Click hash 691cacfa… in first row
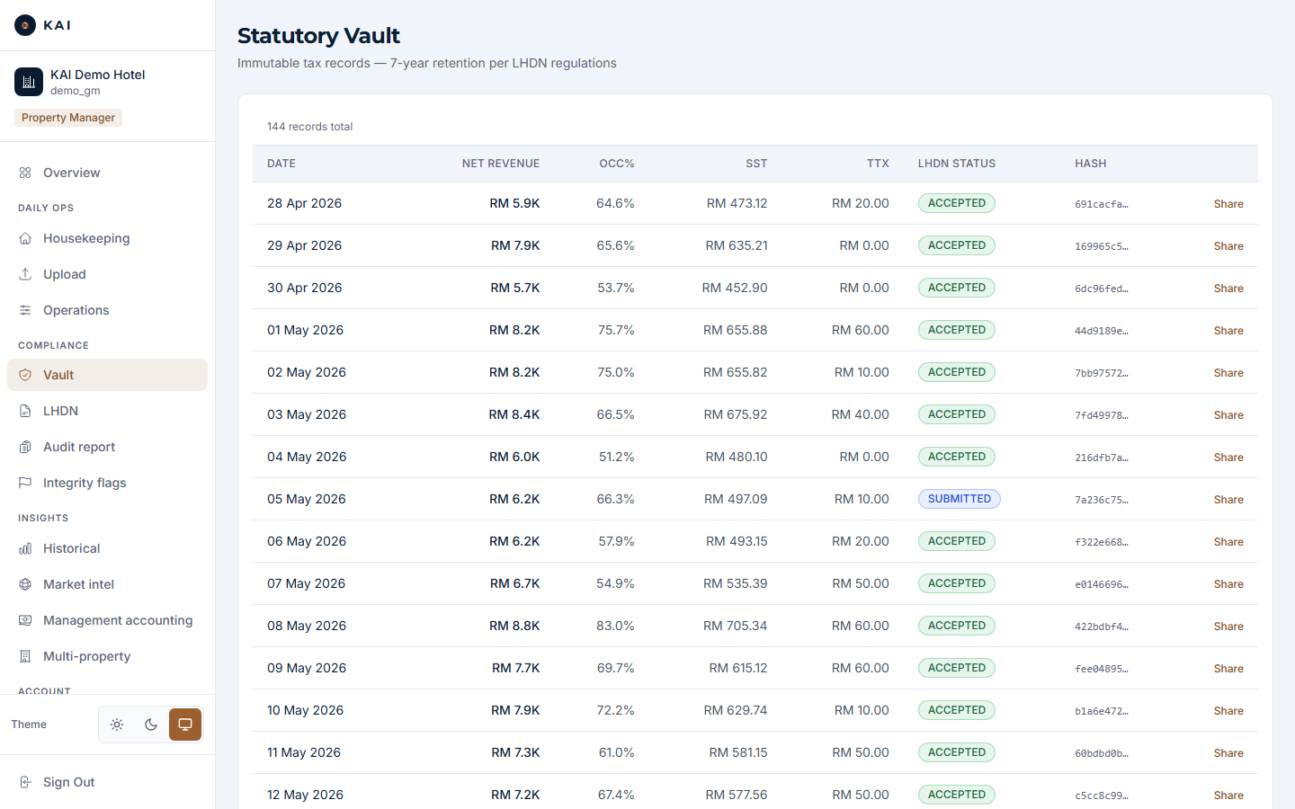 [x=1102, y=204]
